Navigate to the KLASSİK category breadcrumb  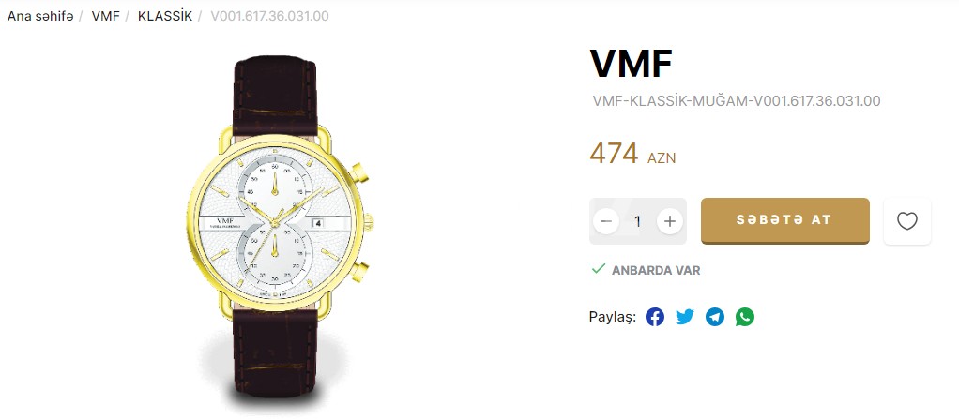click(165, 16)
